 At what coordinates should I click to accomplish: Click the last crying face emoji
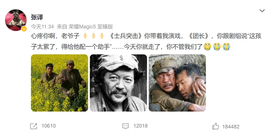point(226,46)
